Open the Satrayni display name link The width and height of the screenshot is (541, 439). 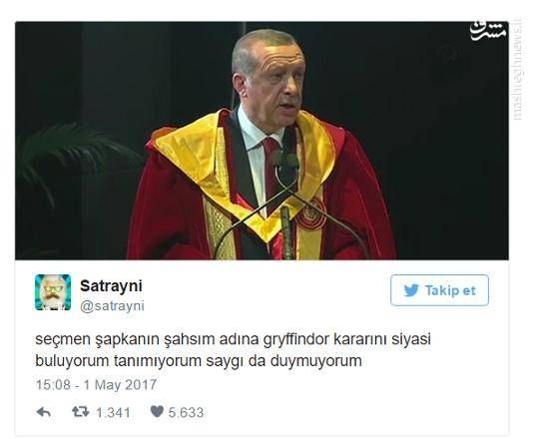coord(111,286)
